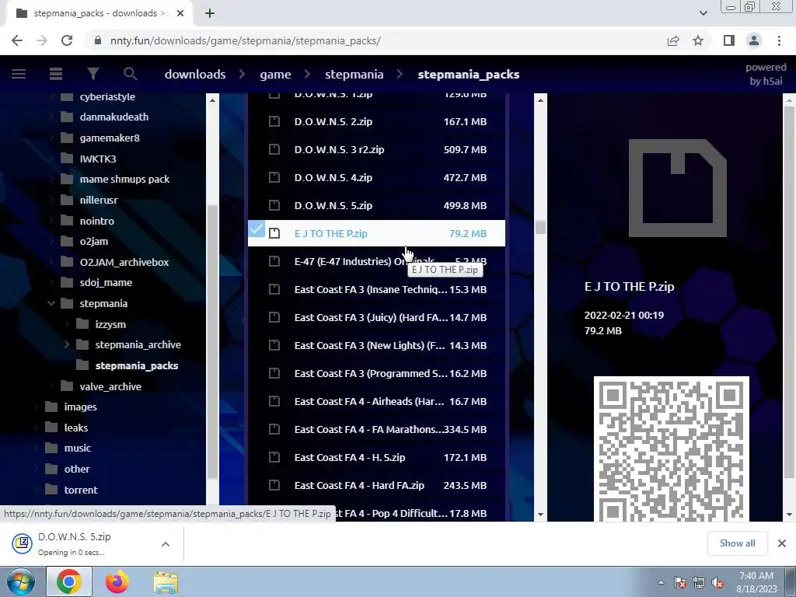Click the action center flag tray icon
The image size is (796, 597).
(679, 582)
